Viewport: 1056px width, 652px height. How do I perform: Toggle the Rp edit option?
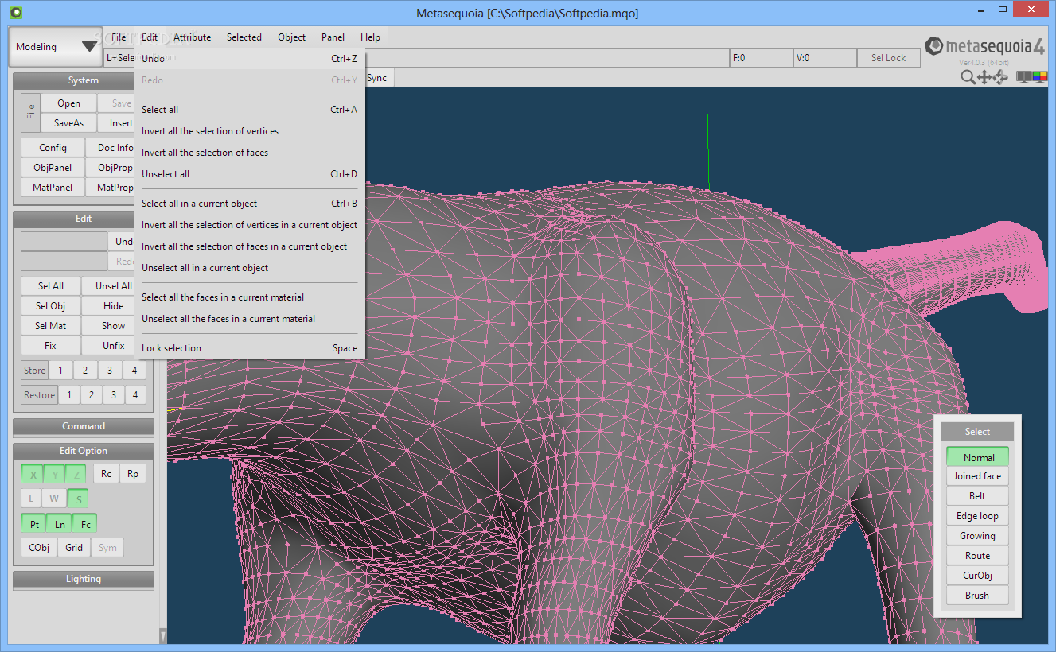click(133, 474)
